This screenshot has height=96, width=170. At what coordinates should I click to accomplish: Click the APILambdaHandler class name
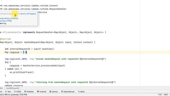12,32
